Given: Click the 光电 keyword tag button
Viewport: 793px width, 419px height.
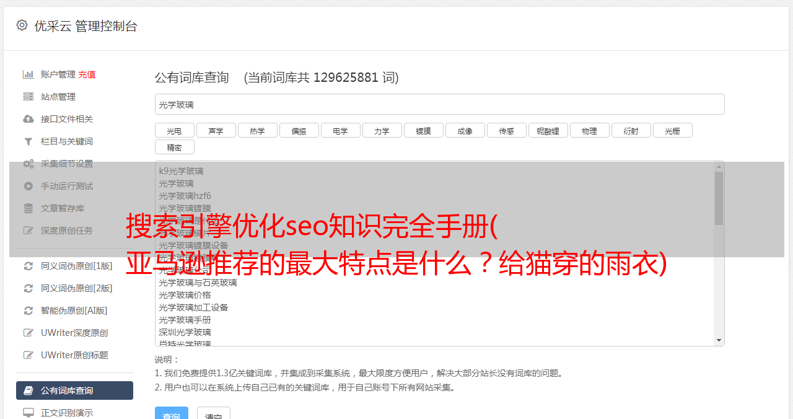Looking at the screenshot, I should click(175, 130).
